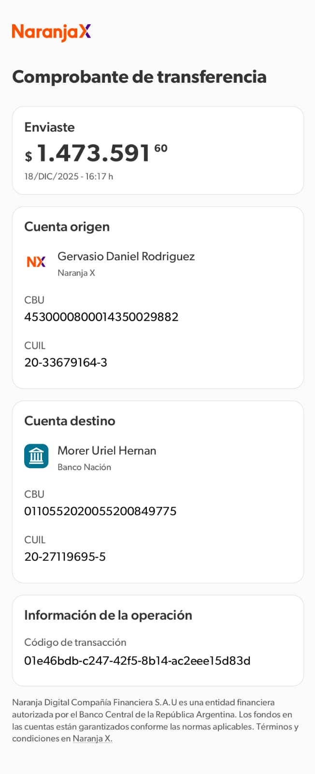
Task: Click the Información de la operación heading
Action: click(108, 615)
